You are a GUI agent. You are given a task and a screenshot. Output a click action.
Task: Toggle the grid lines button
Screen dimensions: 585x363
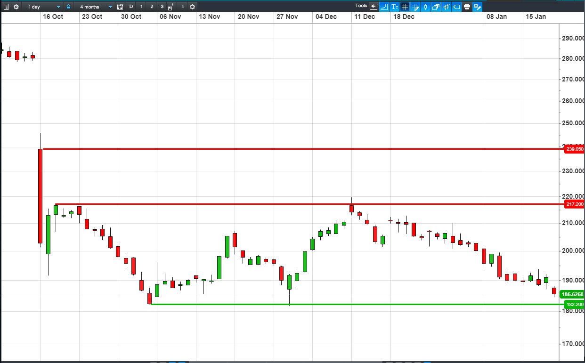click(405, 7)
